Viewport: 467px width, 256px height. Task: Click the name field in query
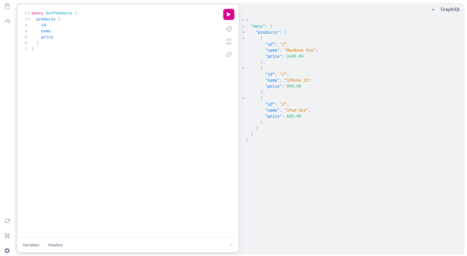[x=46, y=31]
